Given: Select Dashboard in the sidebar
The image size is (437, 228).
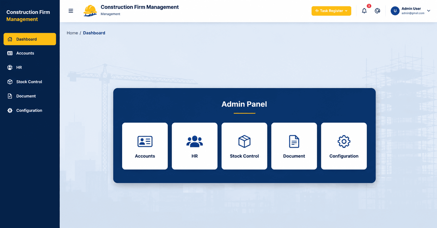Looking at the screenshot, I should [x=30, y=39].
